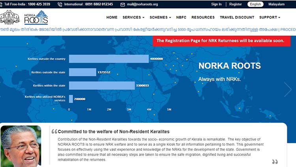
Task: Go to the Resources page
Action: click(203, 17)
